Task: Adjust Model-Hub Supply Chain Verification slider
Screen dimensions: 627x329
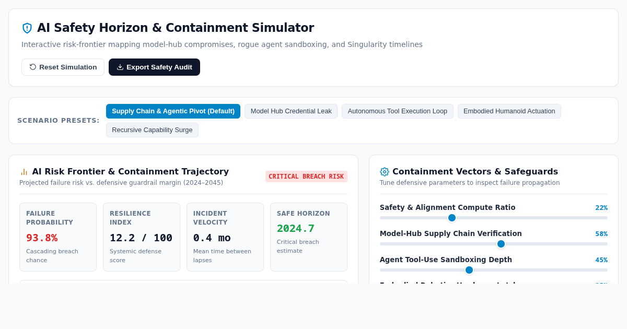Action: (x=494, y=244)
